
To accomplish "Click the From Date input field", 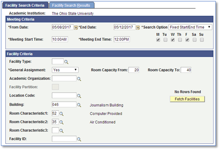I will (x=62, y=27).
